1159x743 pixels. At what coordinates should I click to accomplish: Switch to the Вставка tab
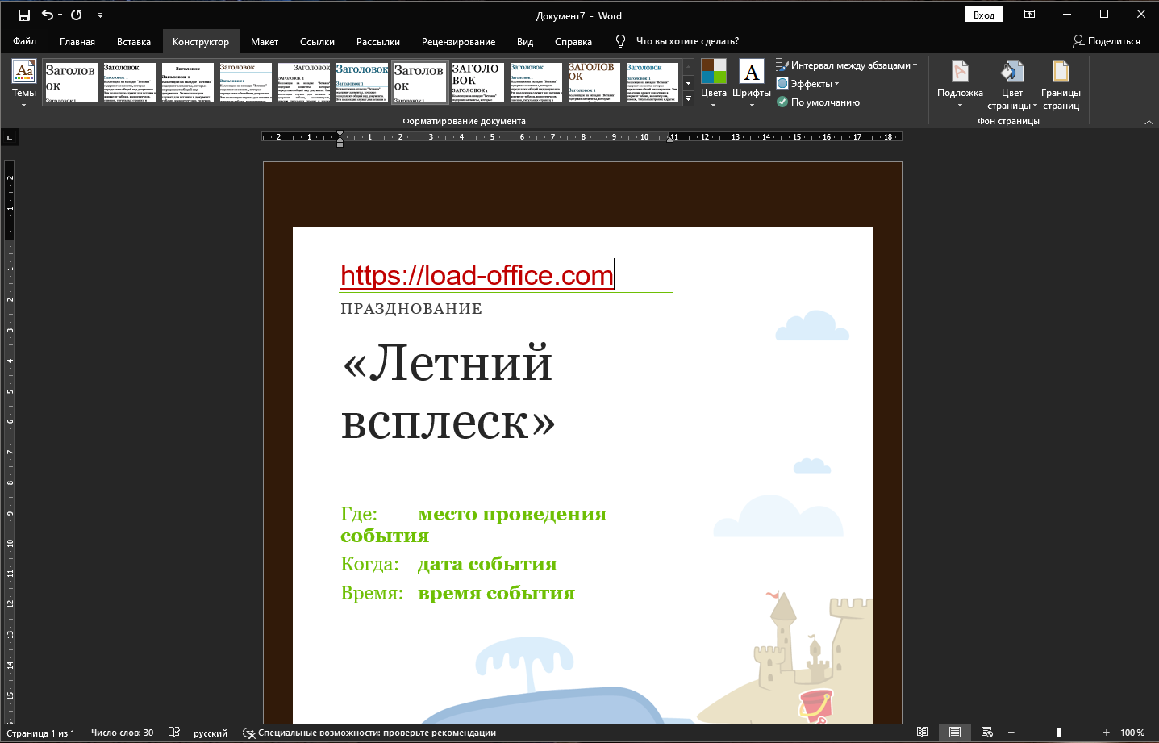pos(134,41)
